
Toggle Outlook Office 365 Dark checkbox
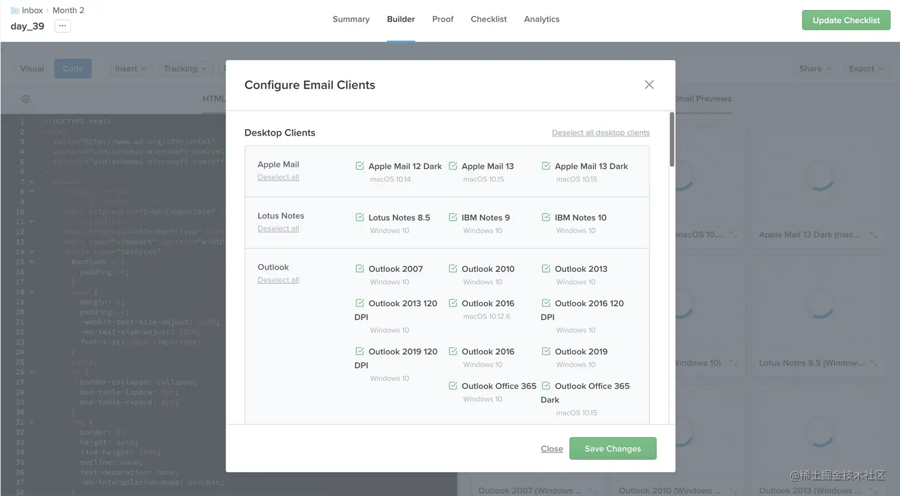click(546, 385)
